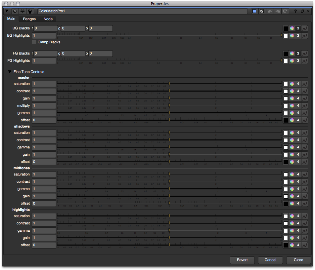Enable the Clamp Blacks checkbox
The image size is (315, 270).
coord(34,42)
